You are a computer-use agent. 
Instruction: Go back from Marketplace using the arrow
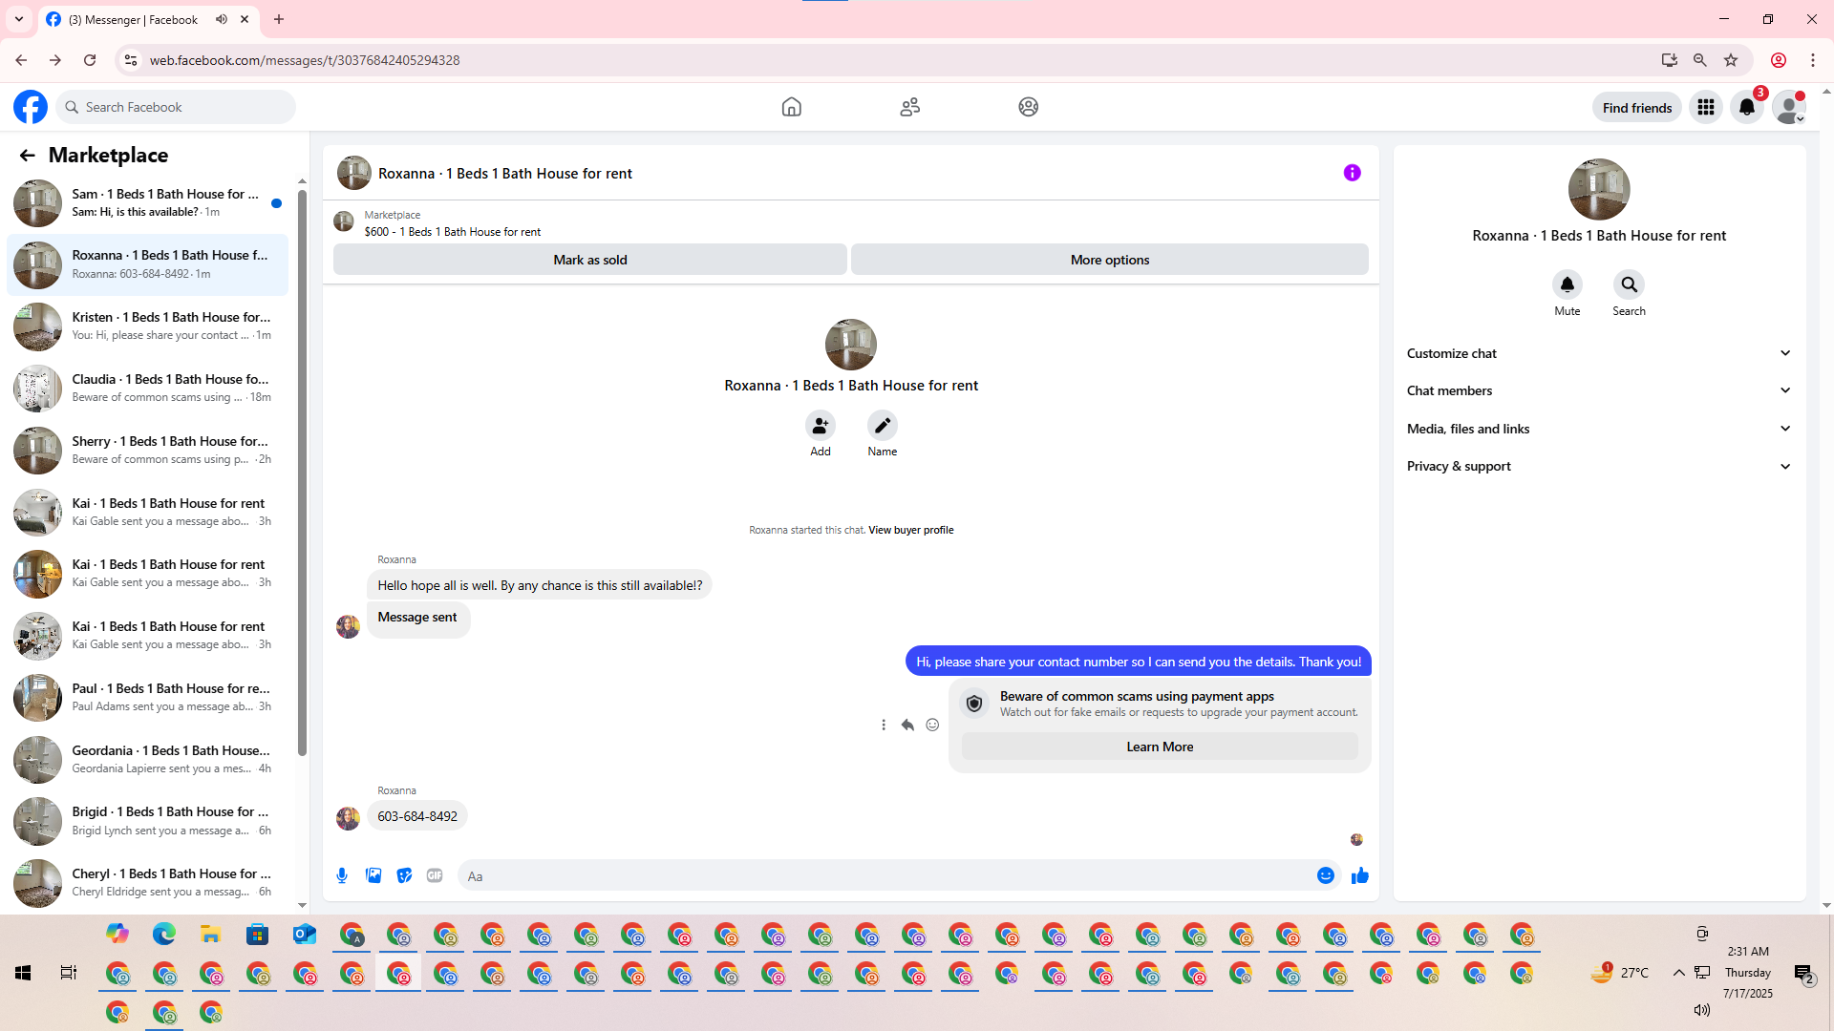coord(27,156)
